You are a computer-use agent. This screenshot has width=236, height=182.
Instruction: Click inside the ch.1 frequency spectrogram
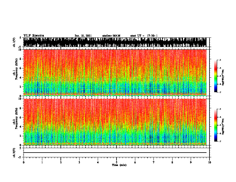[x=115, y=73]
